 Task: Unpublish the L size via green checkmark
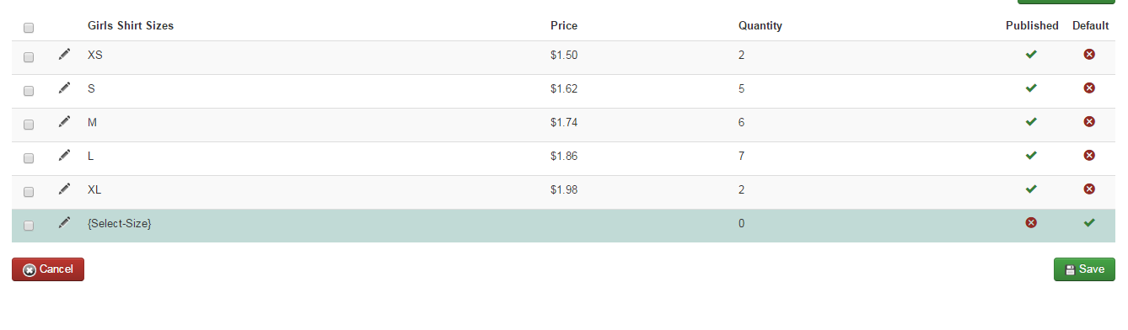1031,155
